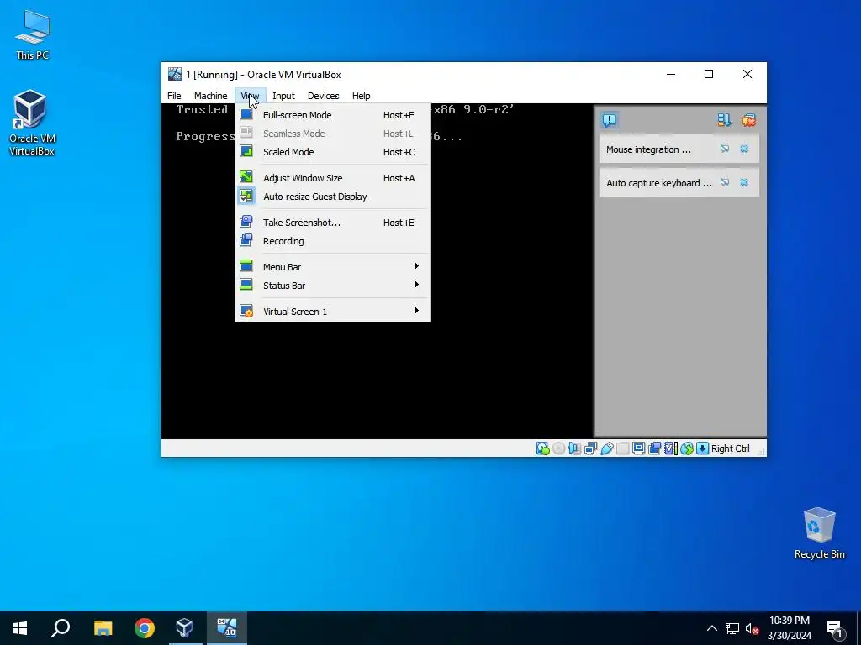Click the muted volume tray icon
The width and height of the screenshot is (861, 645).
click(752, 628)
